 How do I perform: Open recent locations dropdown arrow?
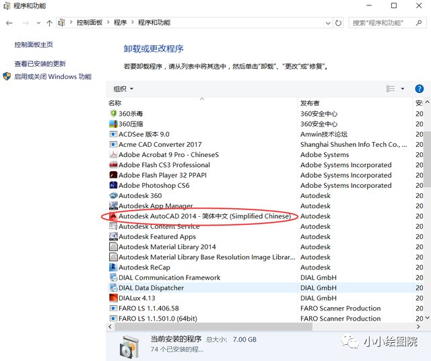38,23
